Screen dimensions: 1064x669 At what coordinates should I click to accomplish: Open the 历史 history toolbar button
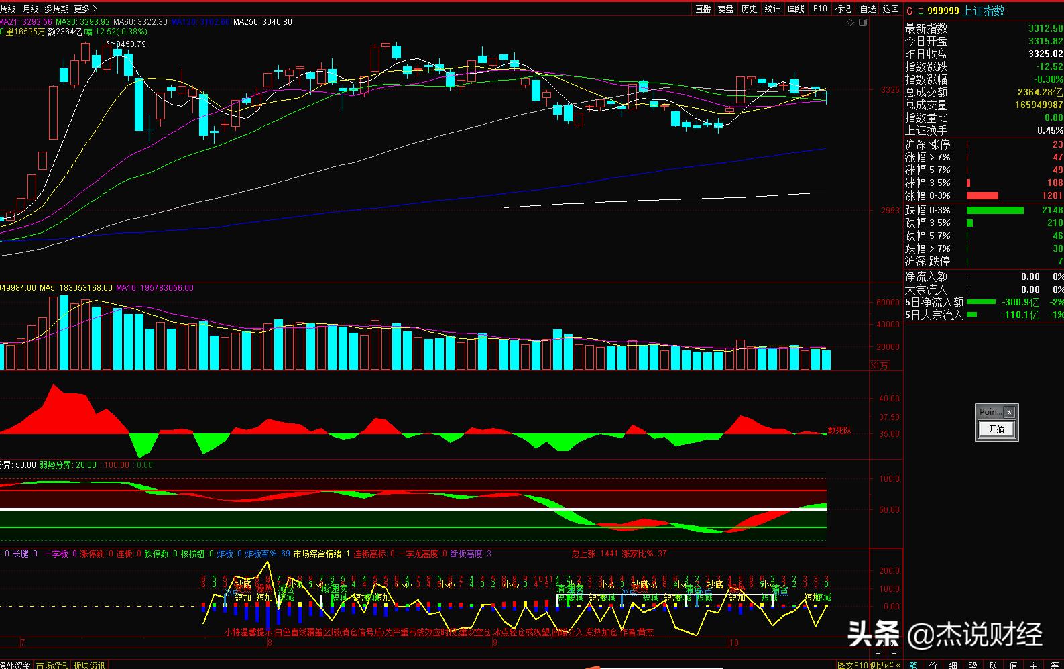(749, 9)
